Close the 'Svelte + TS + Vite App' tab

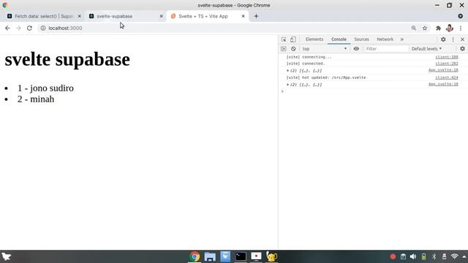pos(243,16)
